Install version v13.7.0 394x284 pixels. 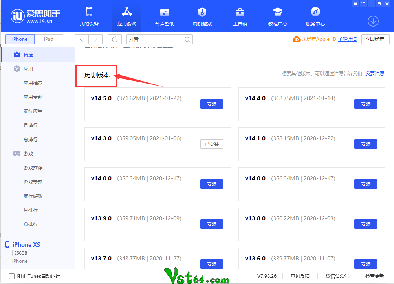click(x=212, y=264)
